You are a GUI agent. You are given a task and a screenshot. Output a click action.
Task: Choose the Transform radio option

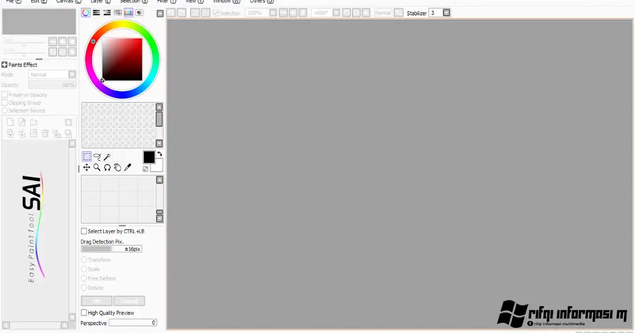coord(84,260)
